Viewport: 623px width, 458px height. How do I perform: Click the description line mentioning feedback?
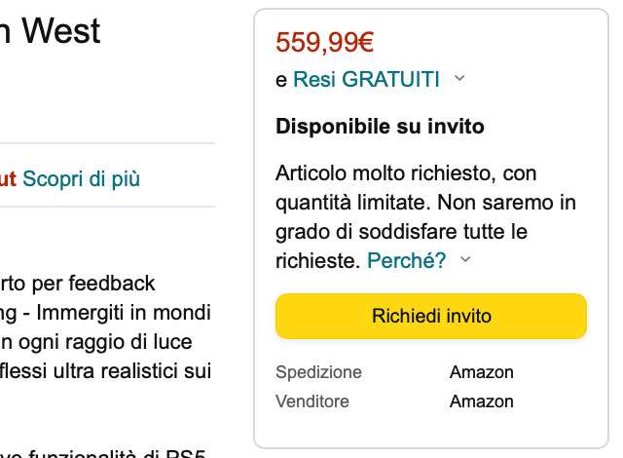click(x=78, y=284)
